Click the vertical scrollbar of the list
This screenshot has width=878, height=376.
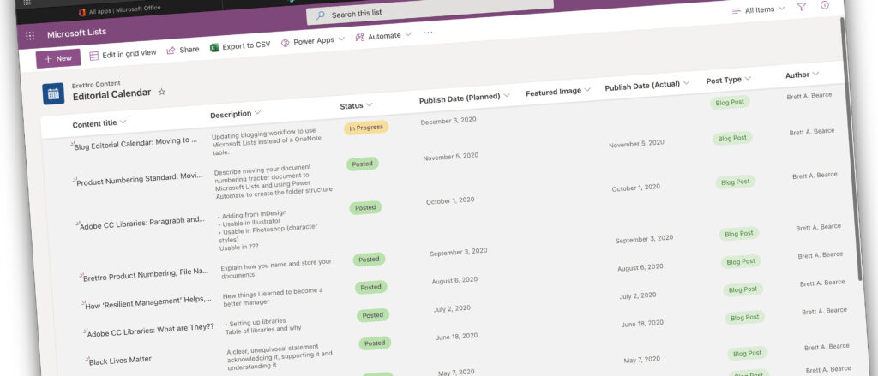(852, 151)
